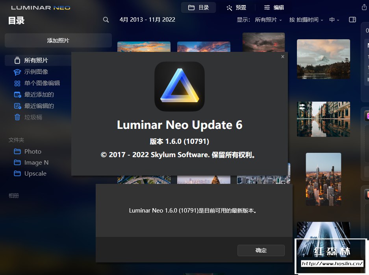Open the 所有照片 display filter dropdown
This screenshot has height=275, width=369.
point(268,20)
